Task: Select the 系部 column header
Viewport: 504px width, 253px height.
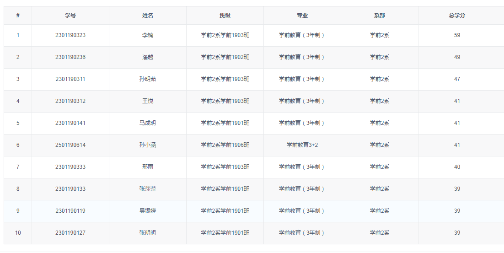Action: pos(380,16)
